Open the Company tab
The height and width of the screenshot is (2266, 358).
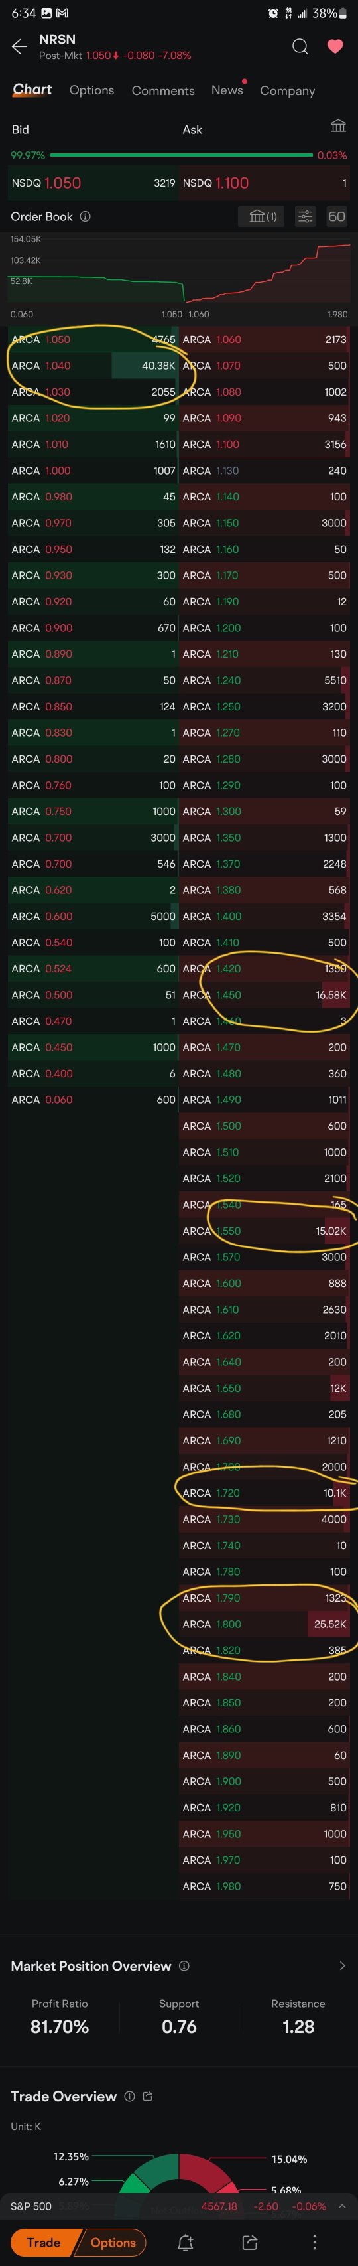[287, 91]
